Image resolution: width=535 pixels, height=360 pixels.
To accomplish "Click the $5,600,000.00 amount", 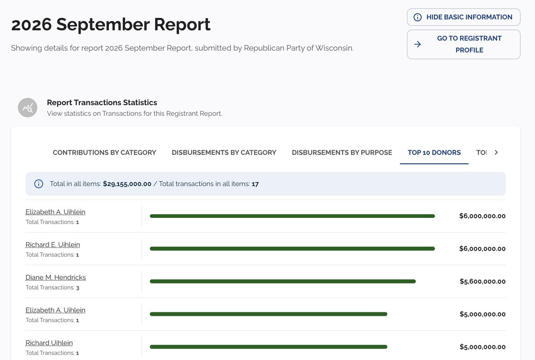I will pos(482,282).
